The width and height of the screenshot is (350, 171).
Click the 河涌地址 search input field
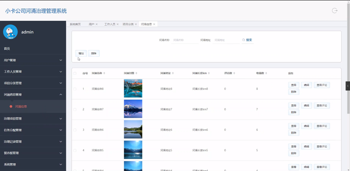click(x=226, y=40)
